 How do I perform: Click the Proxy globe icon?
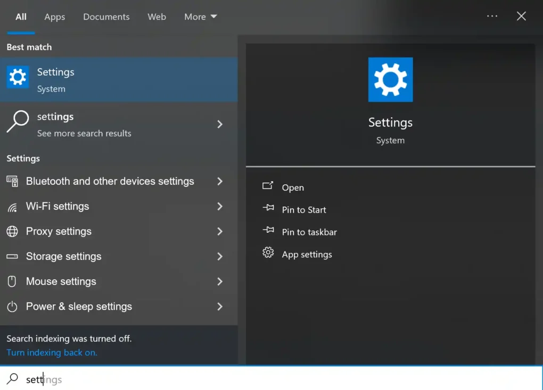[x=12, y=231]
